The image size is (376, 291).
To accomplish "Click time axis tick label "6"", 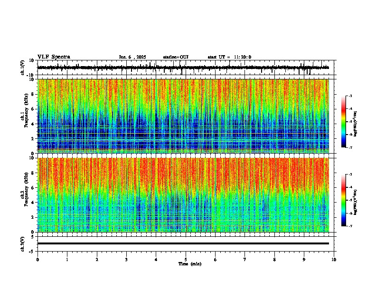I will coord(216,260).
